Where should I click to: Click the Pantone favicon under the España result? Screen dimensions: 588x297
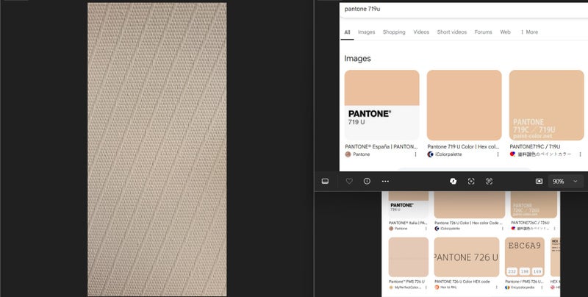point(348,154)
